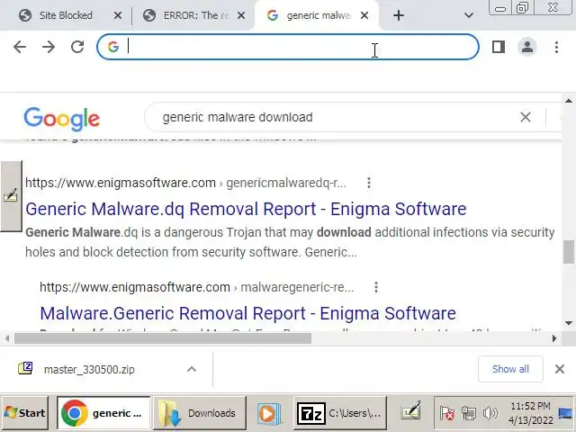Click the Action Center flag tray icon

point(447,414)
